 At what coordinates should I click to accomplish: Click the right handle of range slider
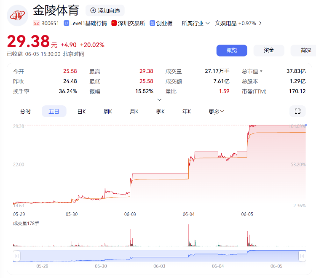click(x=302, y=256)
